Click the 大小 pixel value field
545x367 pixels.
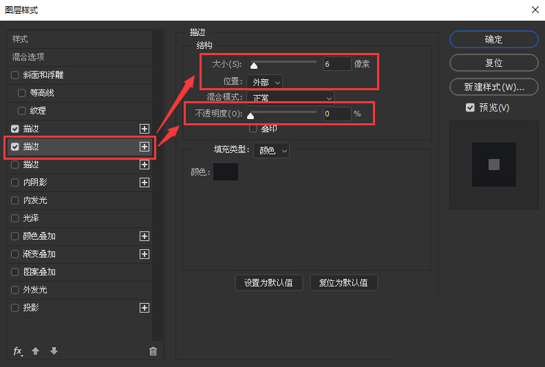(x=337, y=64)
